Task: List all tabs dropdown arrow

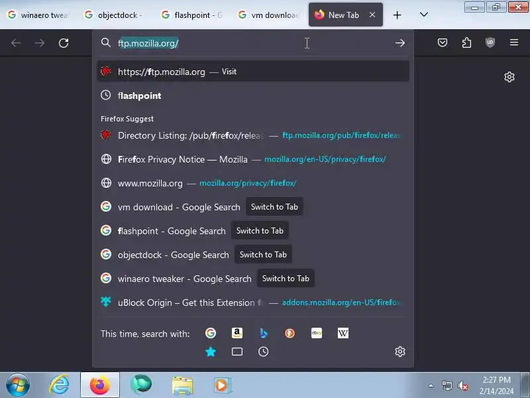Action: point(424,15)
